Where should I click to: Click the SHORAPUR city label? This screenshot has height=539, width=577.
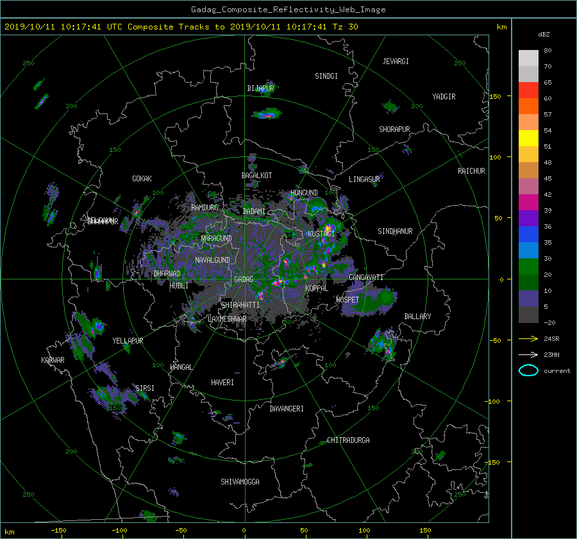point(394,129)
